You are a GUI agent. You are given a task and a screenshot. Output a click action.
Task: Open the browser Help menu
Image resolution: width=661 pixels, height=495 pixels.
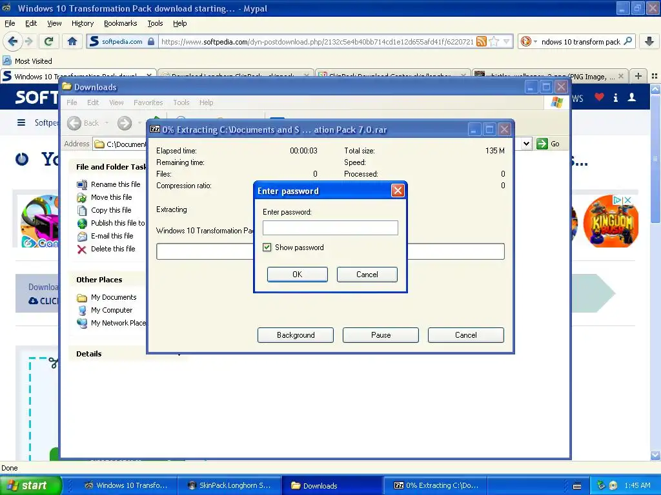point(179,23)
